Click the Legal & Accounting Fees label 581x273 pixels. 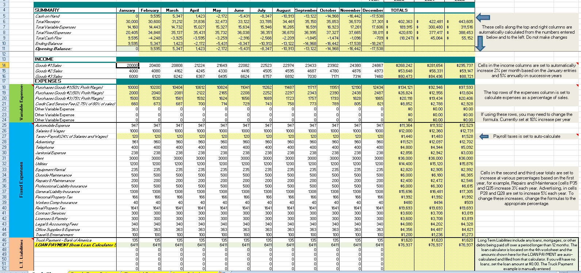[x=57, y=224]
